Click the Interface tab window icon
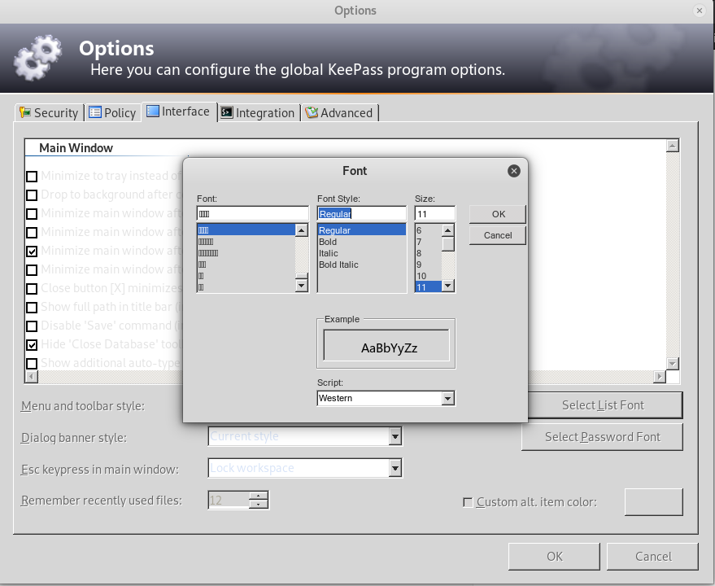 [153, 111]
